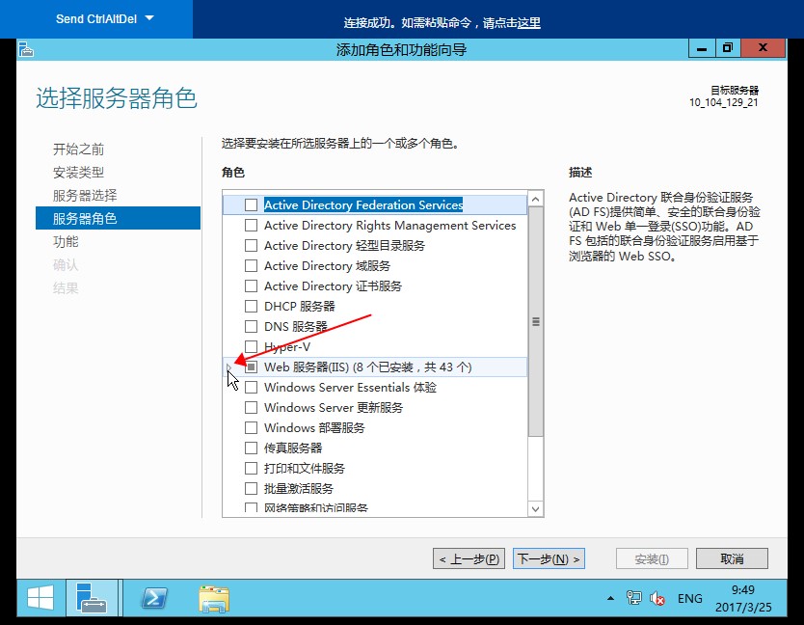
Task: Click the roles list scroll up arrow
Action: tap(535, 199)
